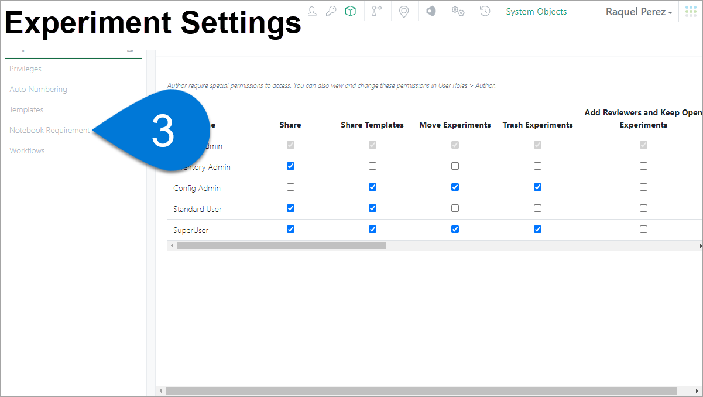
Task: Open Workflows settings
Action: (27, 150)
